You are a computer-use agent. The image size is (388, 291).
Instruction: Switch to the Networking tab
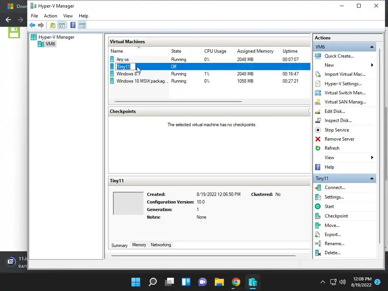point(161,245)
